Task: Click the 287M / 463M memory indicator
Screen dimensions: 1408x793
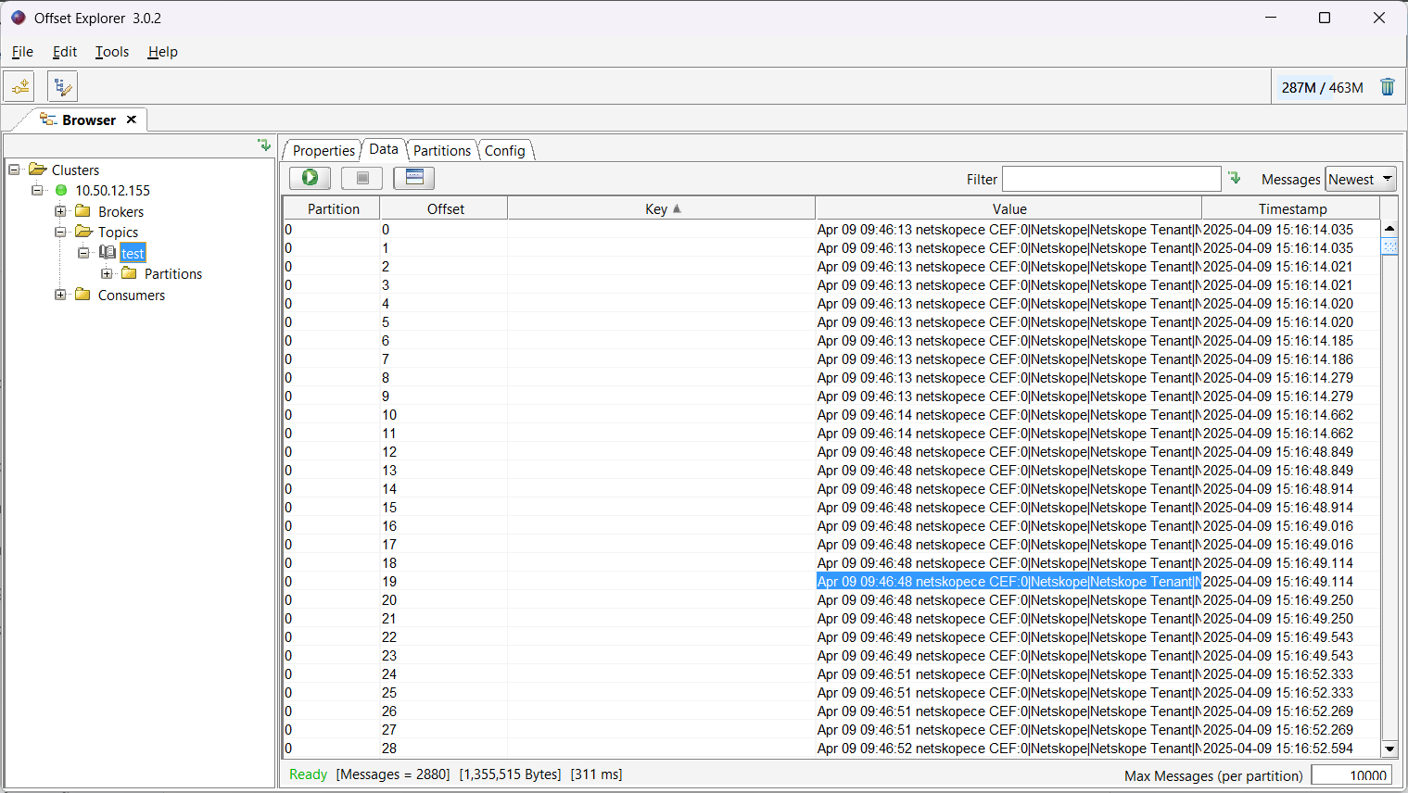Action: (1322, 87)
